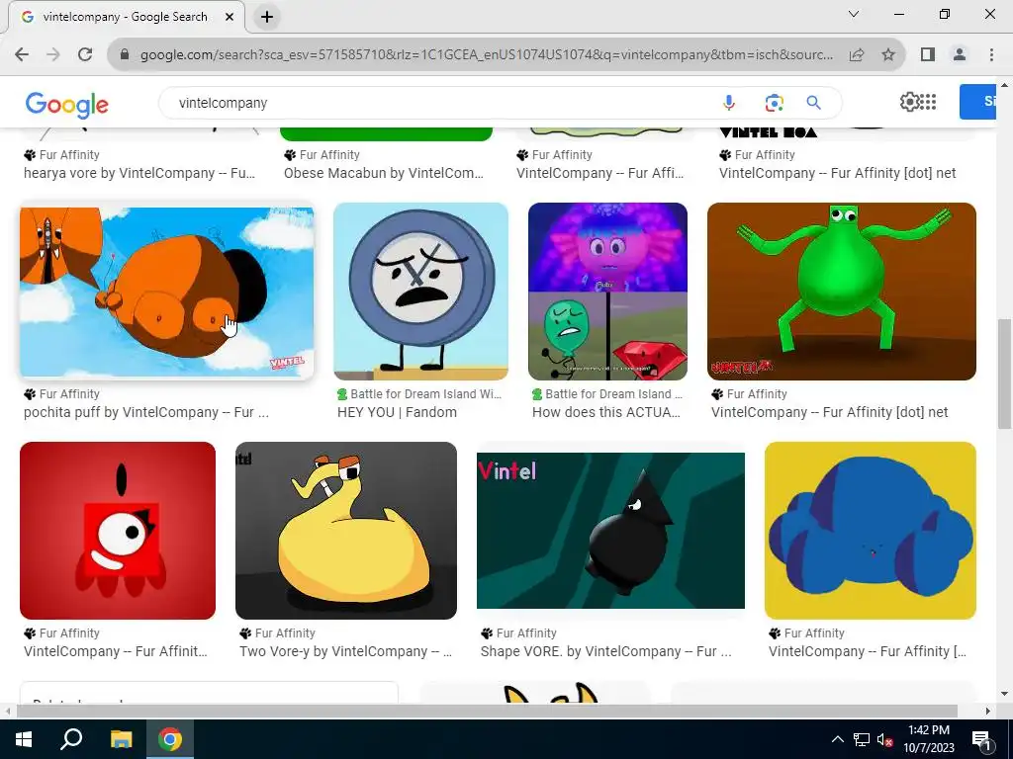Open 'pochita puff by VintelCompany' link
The width and height of the screenshot is (1013, 759).
(146, 412)
